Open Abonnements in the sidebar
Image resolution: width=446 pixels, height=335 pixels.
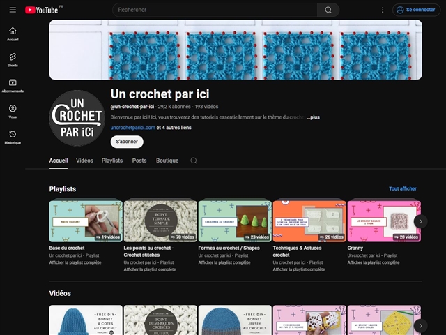[13, 86]
